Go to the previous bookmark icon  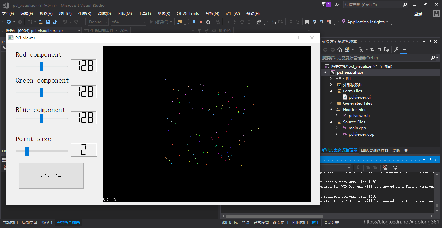point(314,22)
